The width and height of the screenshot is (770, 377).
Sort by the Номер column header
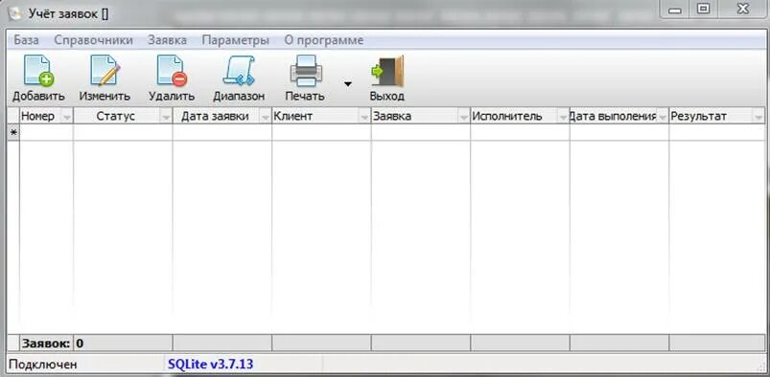coord(38,117)
